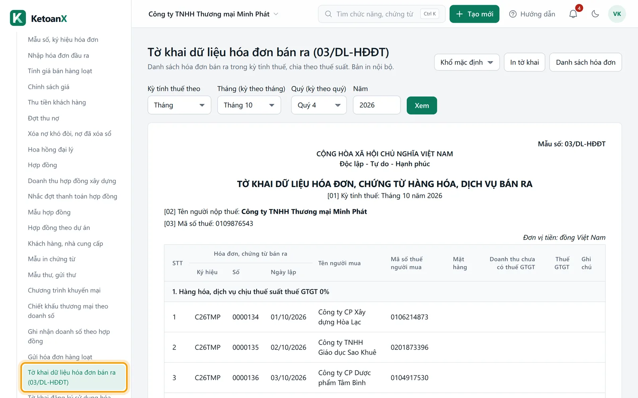Screen dimensions: 638x398
Task: Focus the Tìm chức năng search box
Action: click(x=382, y=14)
